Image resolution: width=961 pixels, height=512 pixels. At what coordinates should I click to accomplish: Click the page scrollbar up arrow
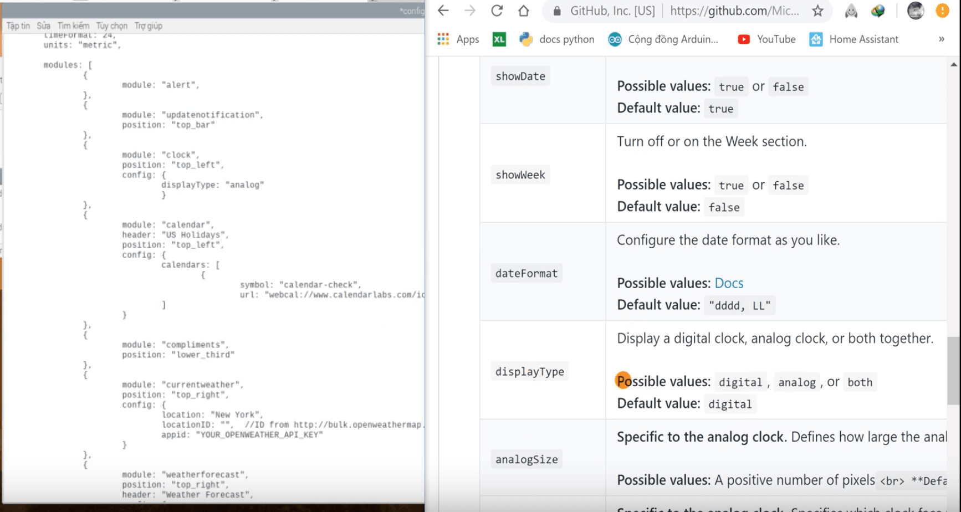[953, 65]
